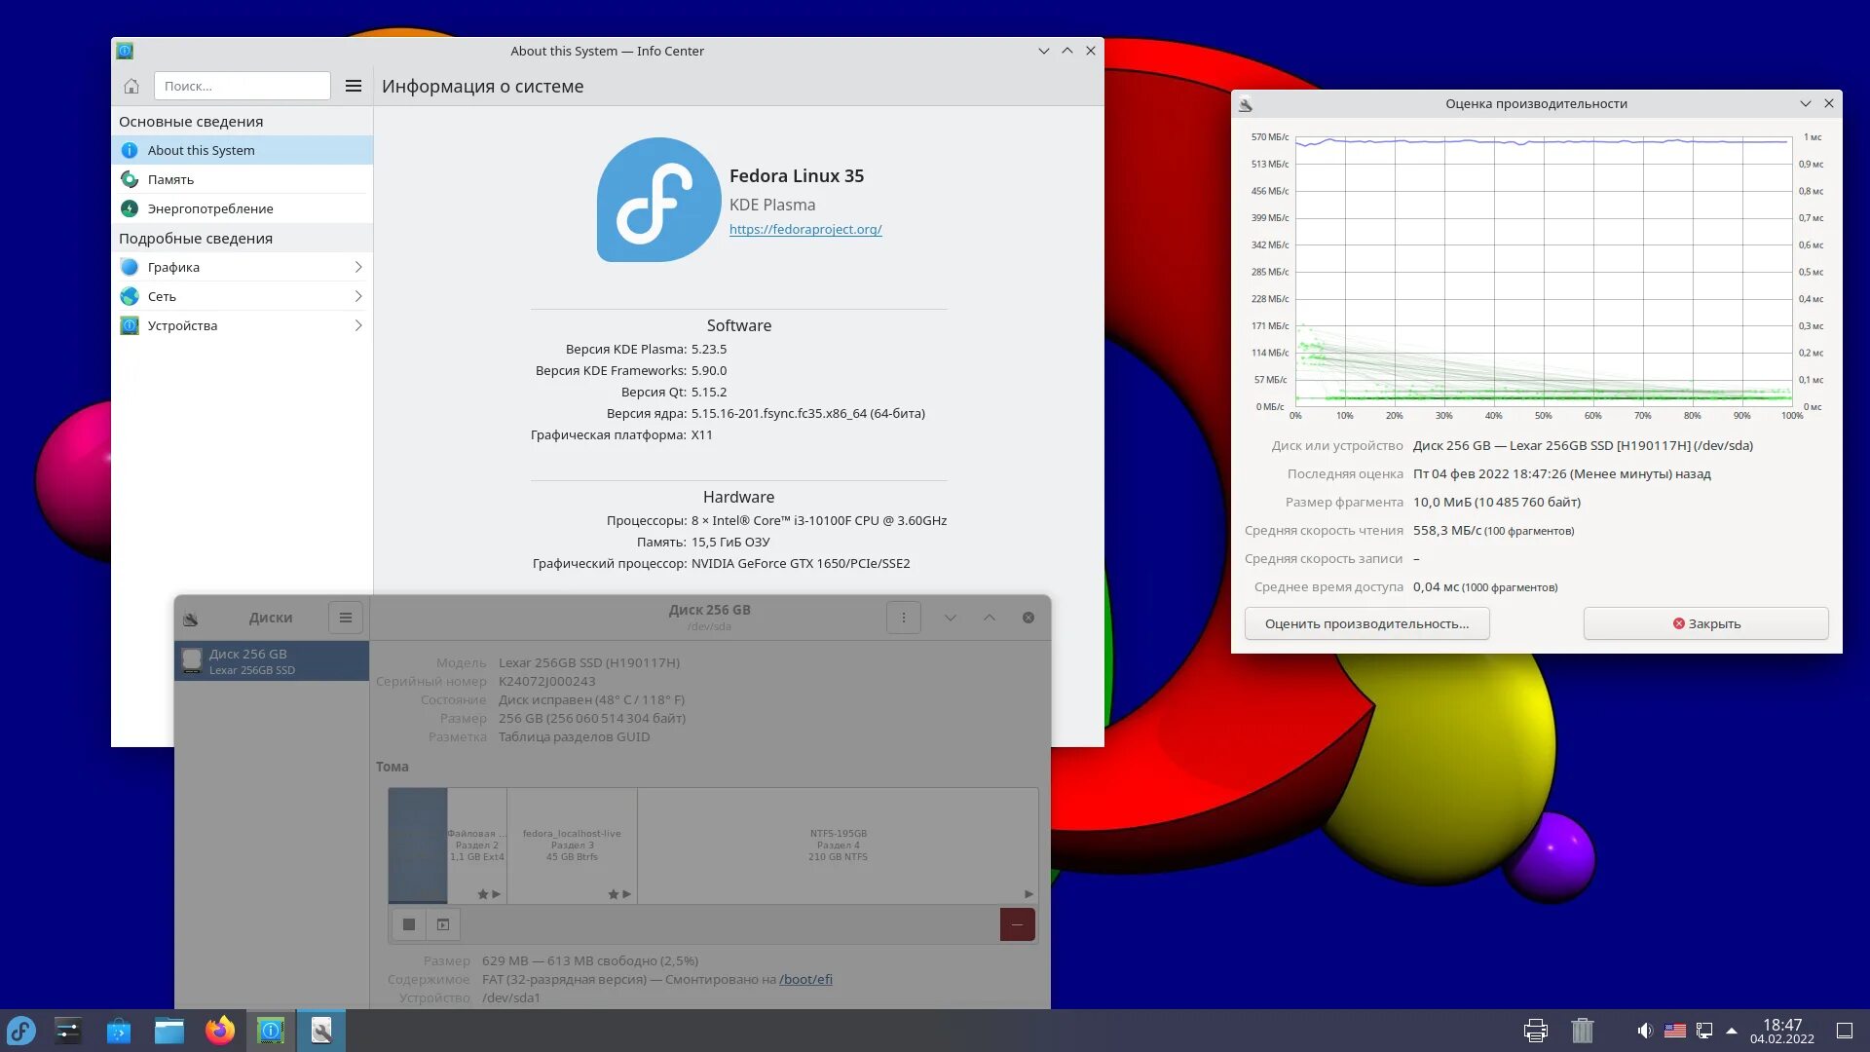Image resolution: width=1870 pixels, height=1052 pixels.
Task: Click the NVIDIA GeForce GTX 1650 text
Action: pyautogui.click(x=801, y=563)
